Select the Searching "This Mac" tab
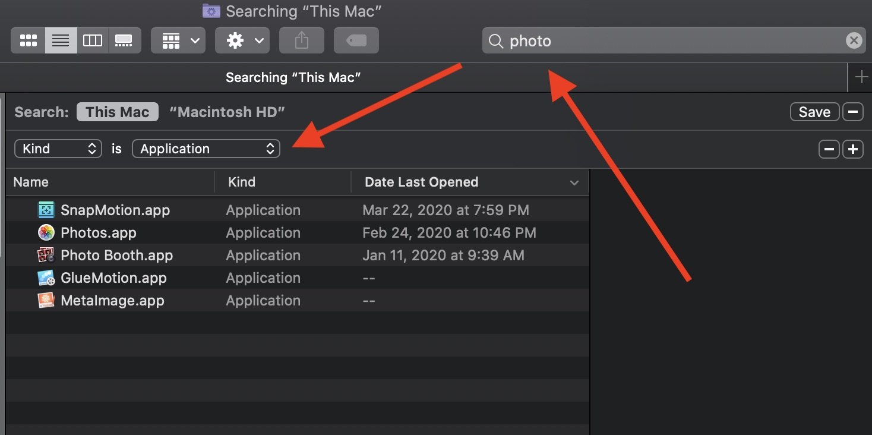This screenshot has height=435, width=872. pos(293,77)
